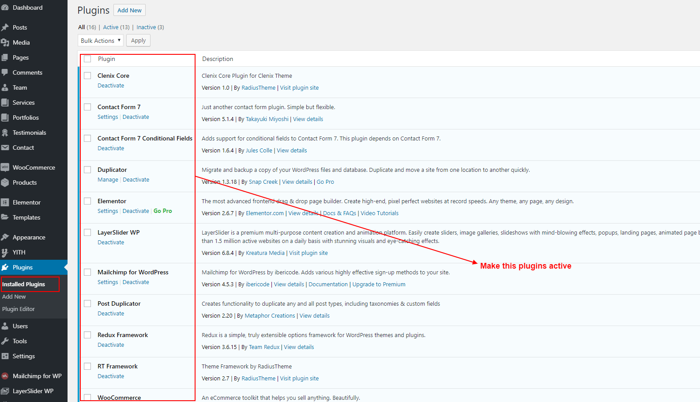Screen dimensions: 700x402
Task: Check the Contact Form 7 checkbox
Action: click(87, 107)
